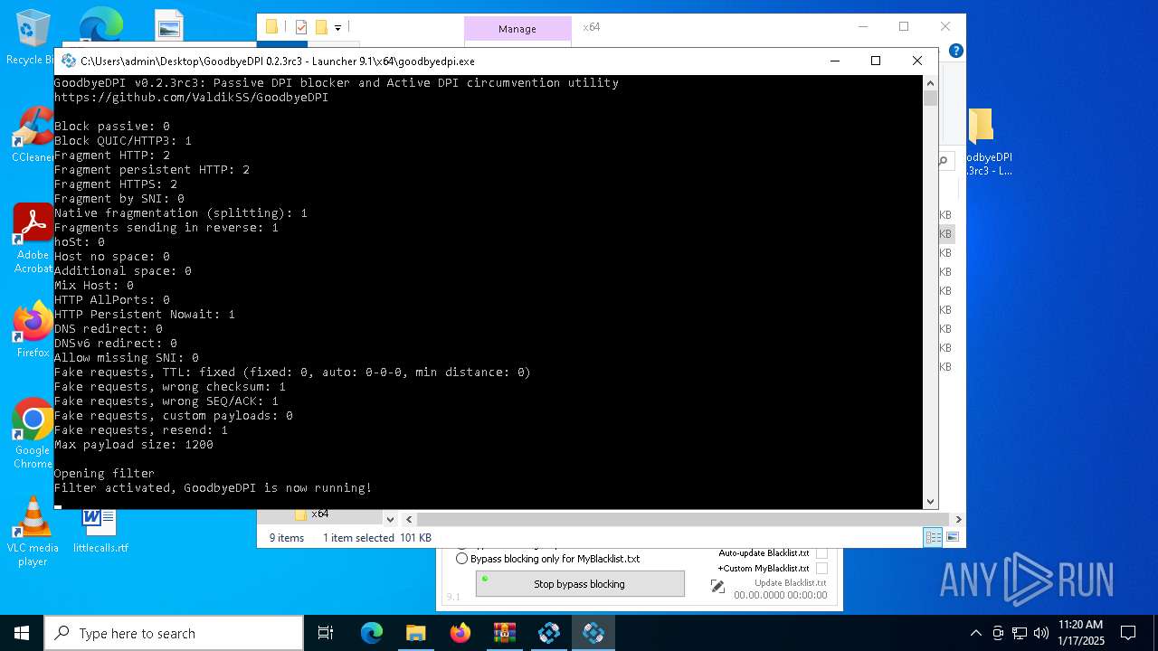1158x651 pixels.
Task: Switch to GoodbyeDPI launcher taskbar icon
Action: 549,633
